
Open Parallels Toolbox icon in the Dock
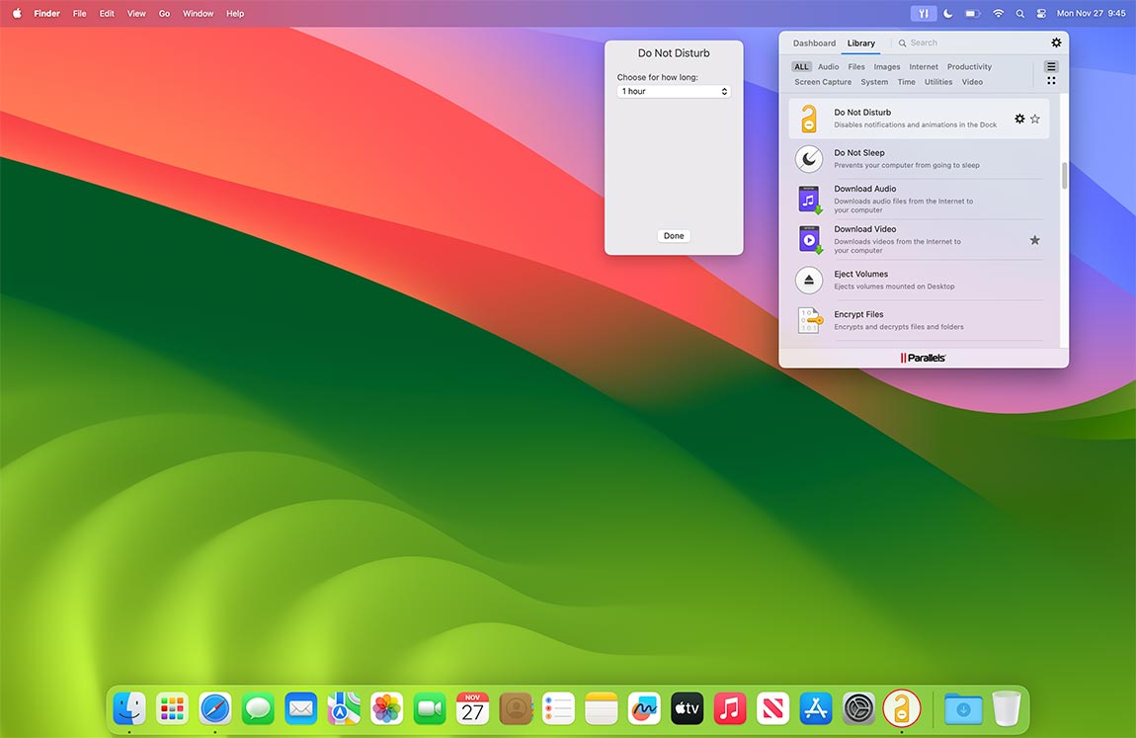pyautogui.click(x=901, y=707)
